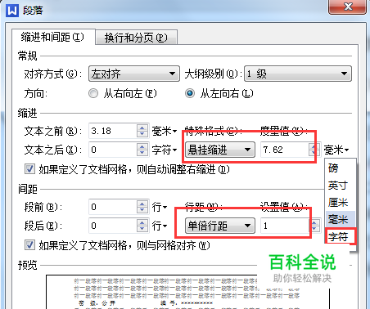
Task: Click the 段前 spacing value field
Action: (112, 207)
